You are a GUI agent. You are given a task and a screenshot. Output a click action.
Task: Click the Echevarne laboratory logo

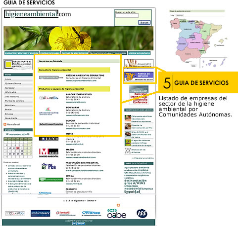click(x=48, y=111)
